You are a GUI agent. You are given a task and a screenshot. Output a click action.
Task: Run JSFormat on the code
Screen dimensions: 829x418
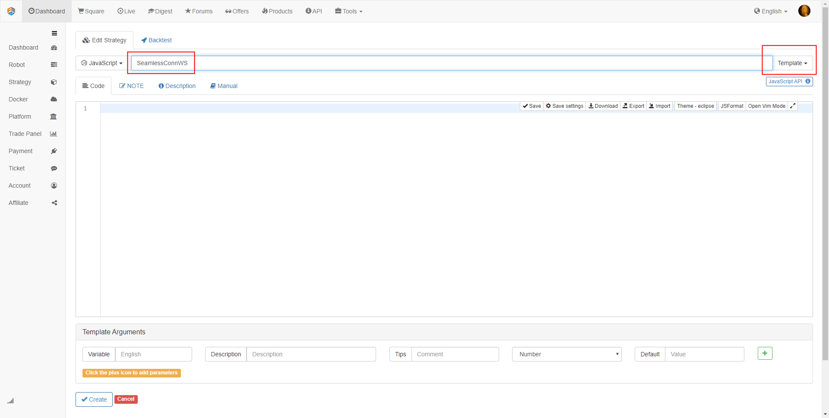732,106
